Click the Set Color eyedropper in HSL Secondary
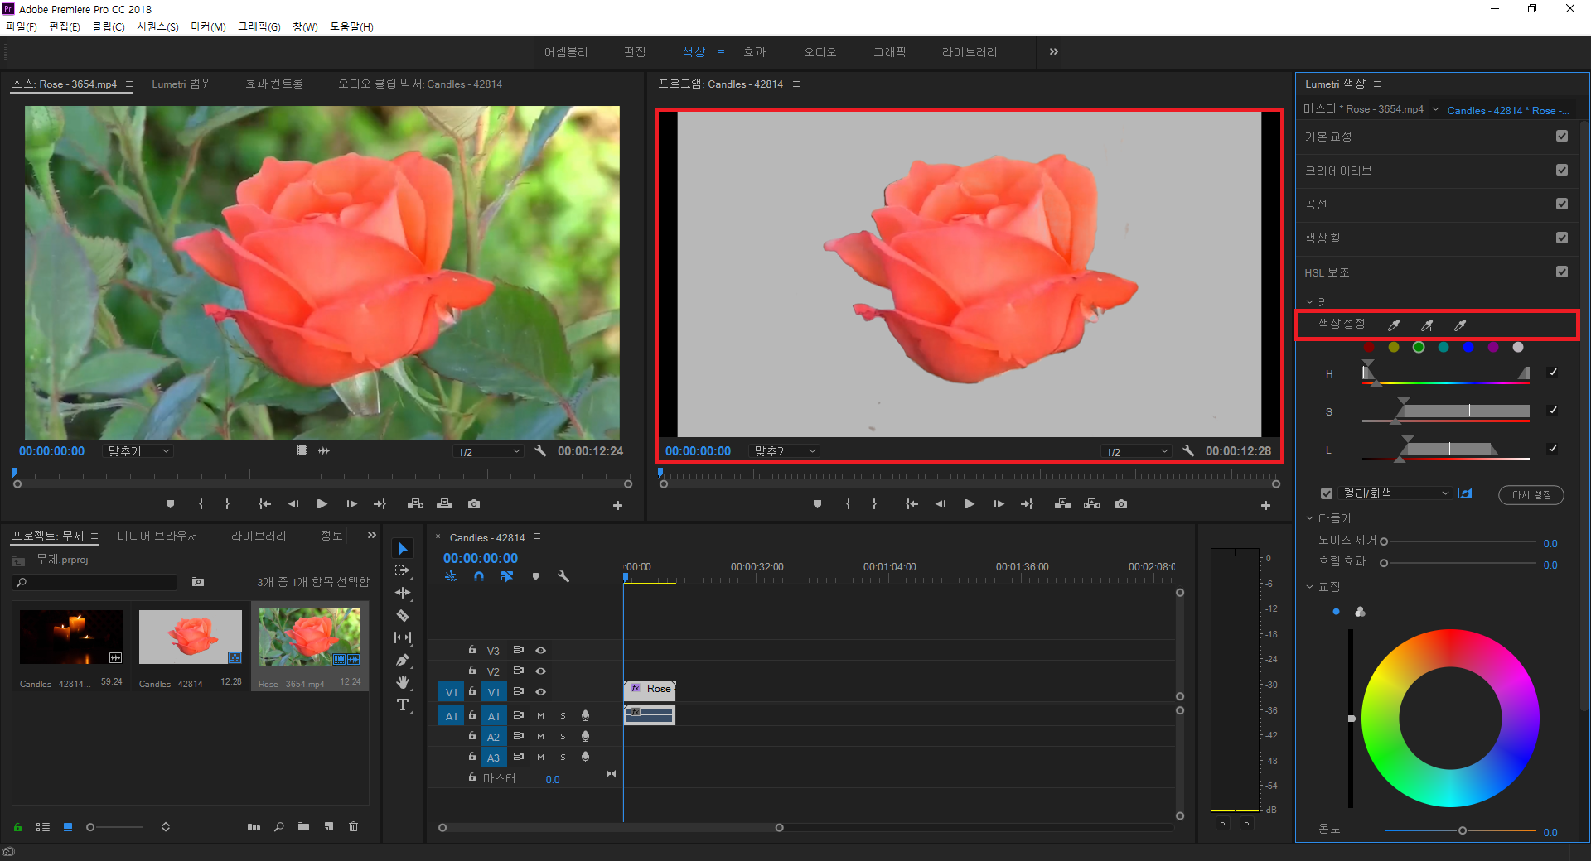This screenshot has width=1591, height=861. tap(1394, 325)
